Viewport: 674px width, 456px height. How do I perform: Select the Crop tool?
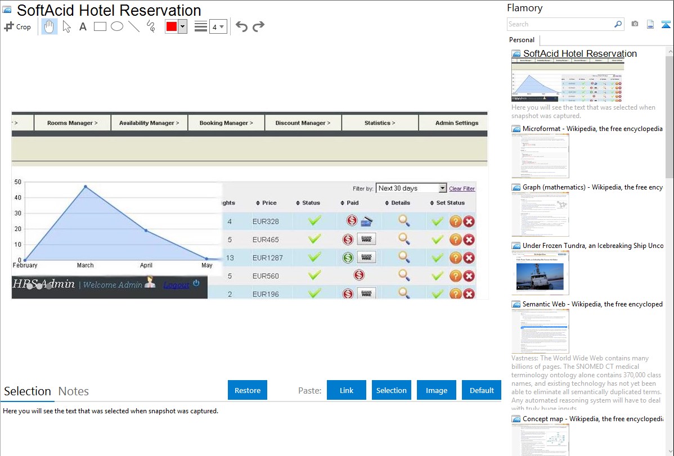click(17, 26)
